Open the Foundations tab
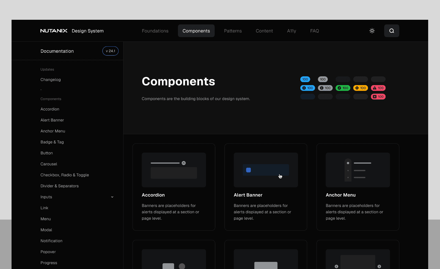This screenshot has height=269, width=440. pos(155,31)
